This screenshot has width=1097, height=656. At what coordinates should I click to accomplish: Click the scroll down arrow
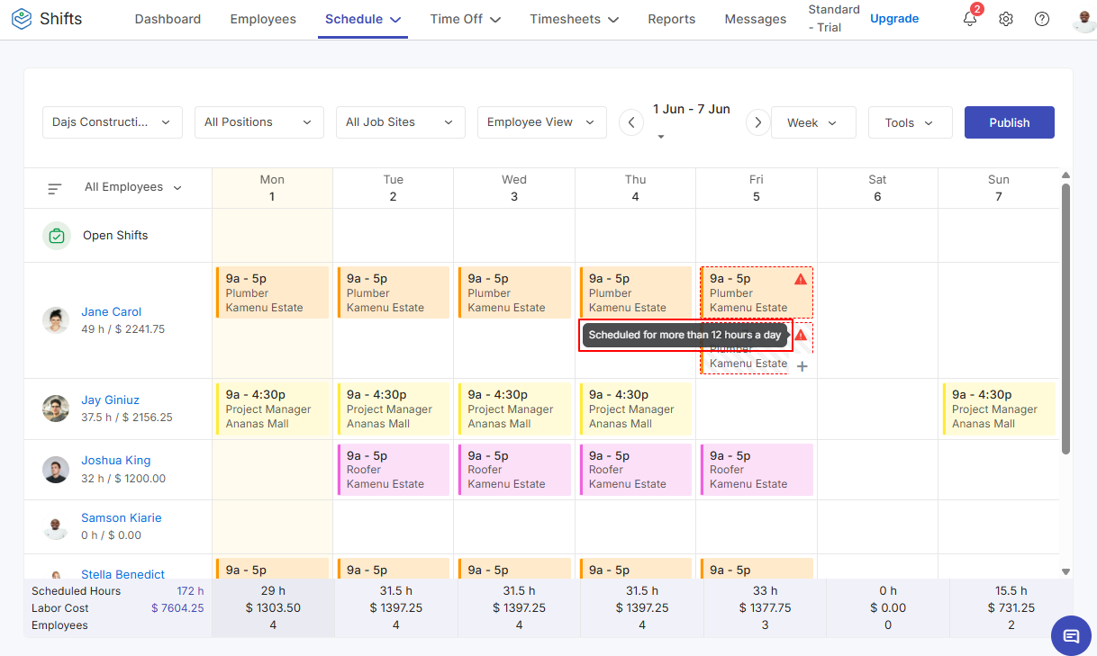pyautogui.click(x=1065, y=571)
